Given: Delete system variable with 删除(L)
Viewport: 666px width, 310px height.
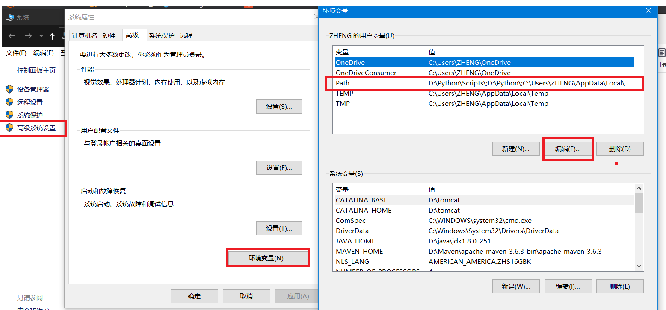Looking at the screenshot, I should pos(620,286).
